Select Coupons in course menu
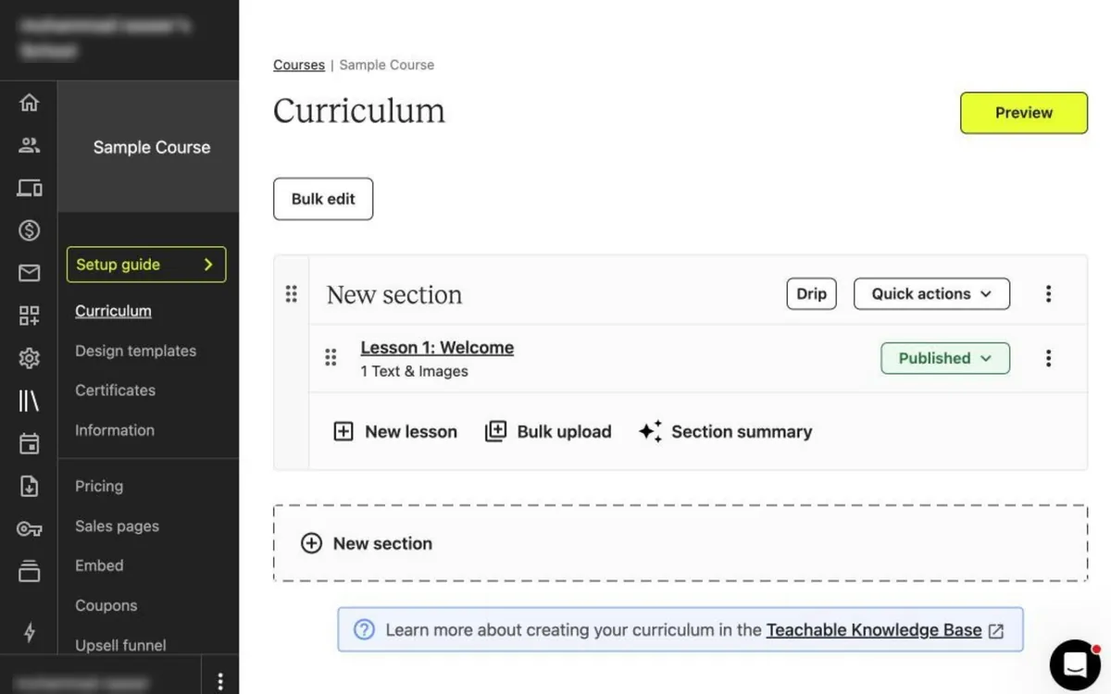 [106, 605]
